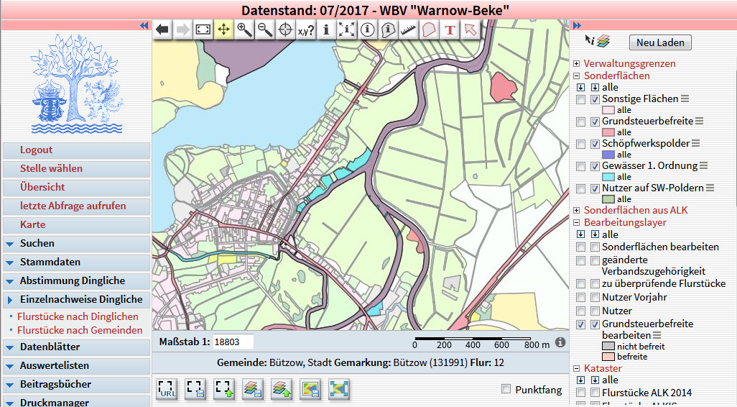Image resolution: width=737 pixels, height=407 pixels.
Task: Select the zoom out magnifier tool
Action: 265,29
